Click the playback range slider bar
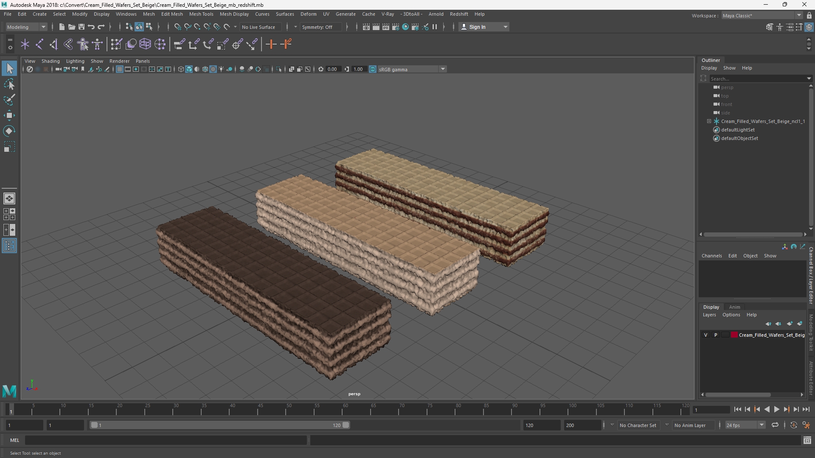Image resolution: width=815 pixels, height=458 pixels. click(220, 425)
